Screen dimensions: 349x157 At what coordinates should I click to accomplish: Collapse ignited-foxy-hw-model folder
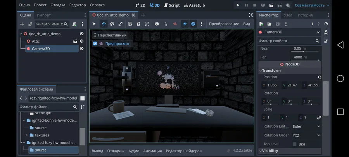[x=24, y=143]
